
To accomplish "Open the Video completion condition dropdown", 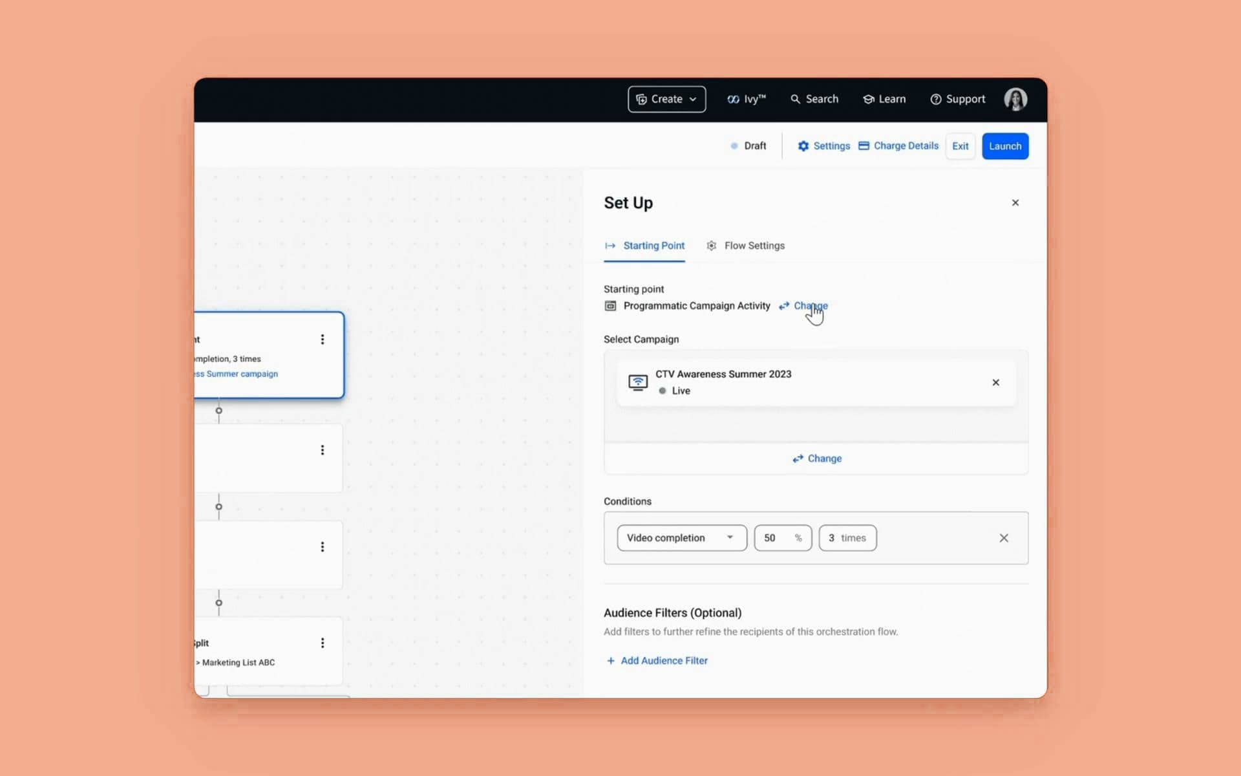I will click(x=682, y=538).
